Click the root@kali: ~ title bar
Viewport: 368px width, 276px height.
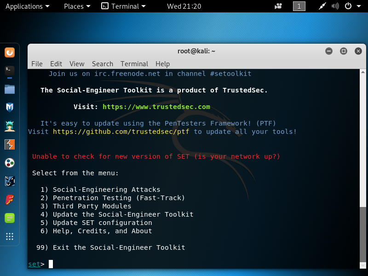[196, 51]
